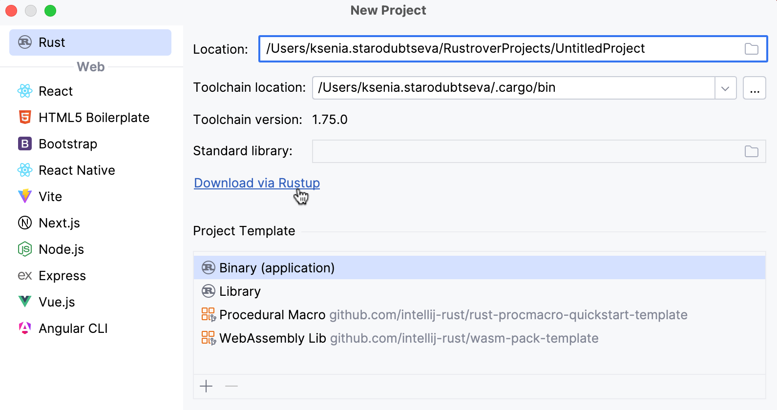The height and width of the screenshot is (410, 777).
Task: Choose the Library project template
Action: 240,291
